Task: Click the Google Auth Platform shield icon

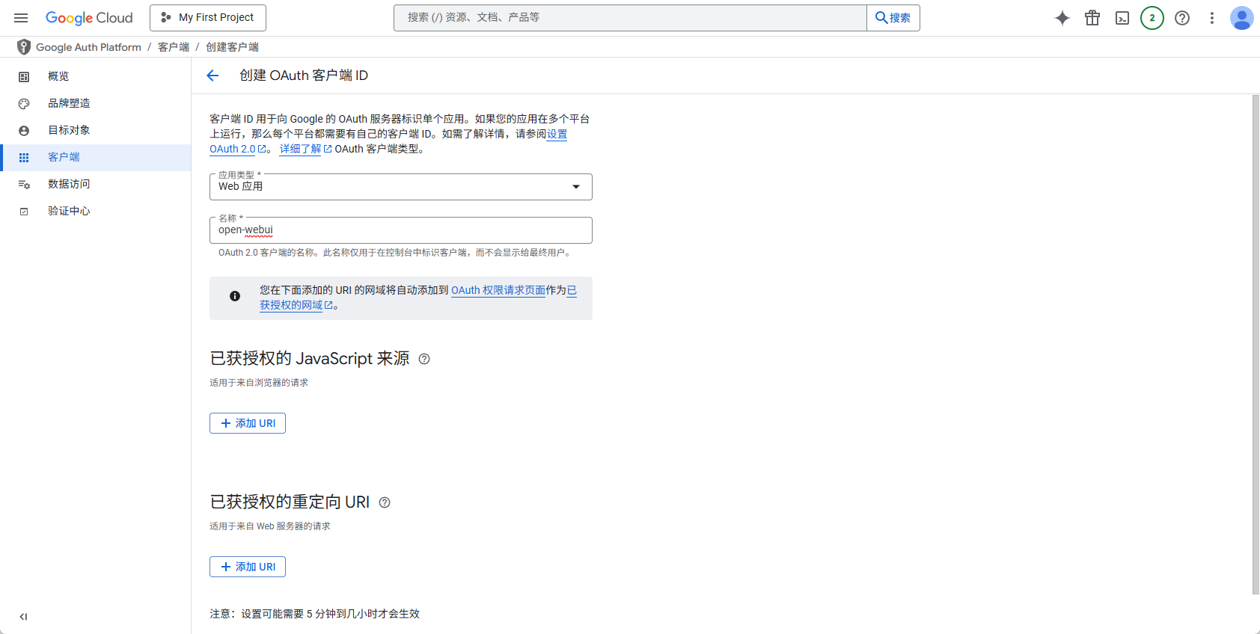Action: pyautogui.click(x=24, y=47)
